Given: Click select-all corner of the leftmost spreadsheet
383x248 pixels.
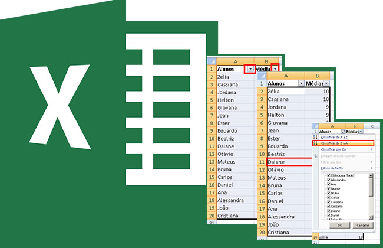Looking at the screenshot, I should [212, 61].
